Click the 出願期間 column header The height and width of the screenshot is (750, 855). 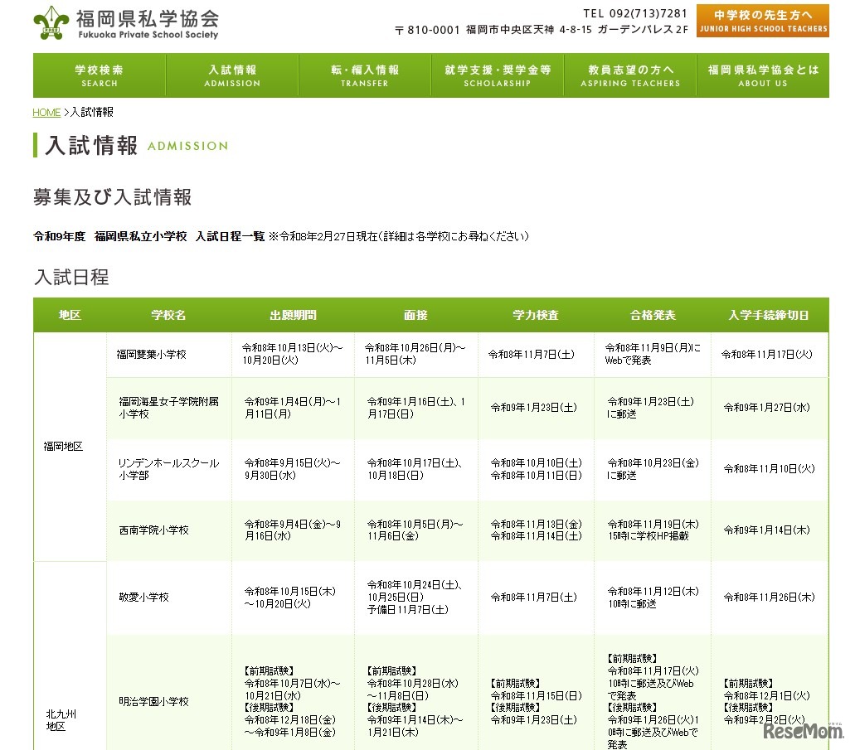[x=293, y=315]
